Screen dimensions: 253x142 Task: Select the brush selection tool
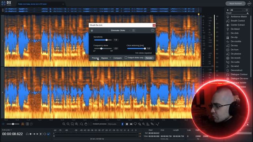(140, 124)
